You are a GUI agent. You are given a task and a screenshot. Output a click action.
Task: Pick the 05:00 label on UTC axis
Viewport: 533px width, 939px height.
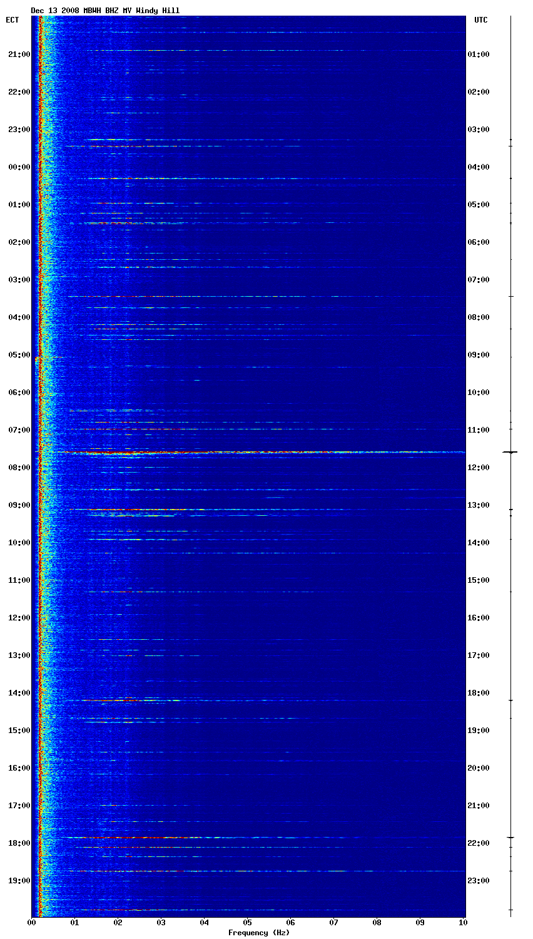coord(479,205)
